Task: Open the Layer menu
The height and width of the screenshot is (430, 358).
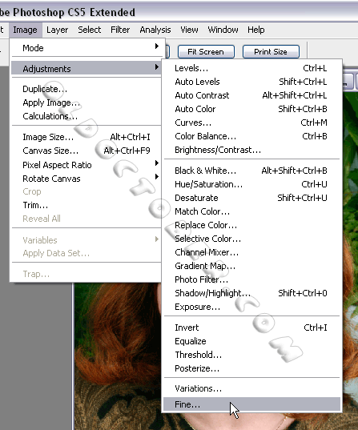Action: (58, 30)
